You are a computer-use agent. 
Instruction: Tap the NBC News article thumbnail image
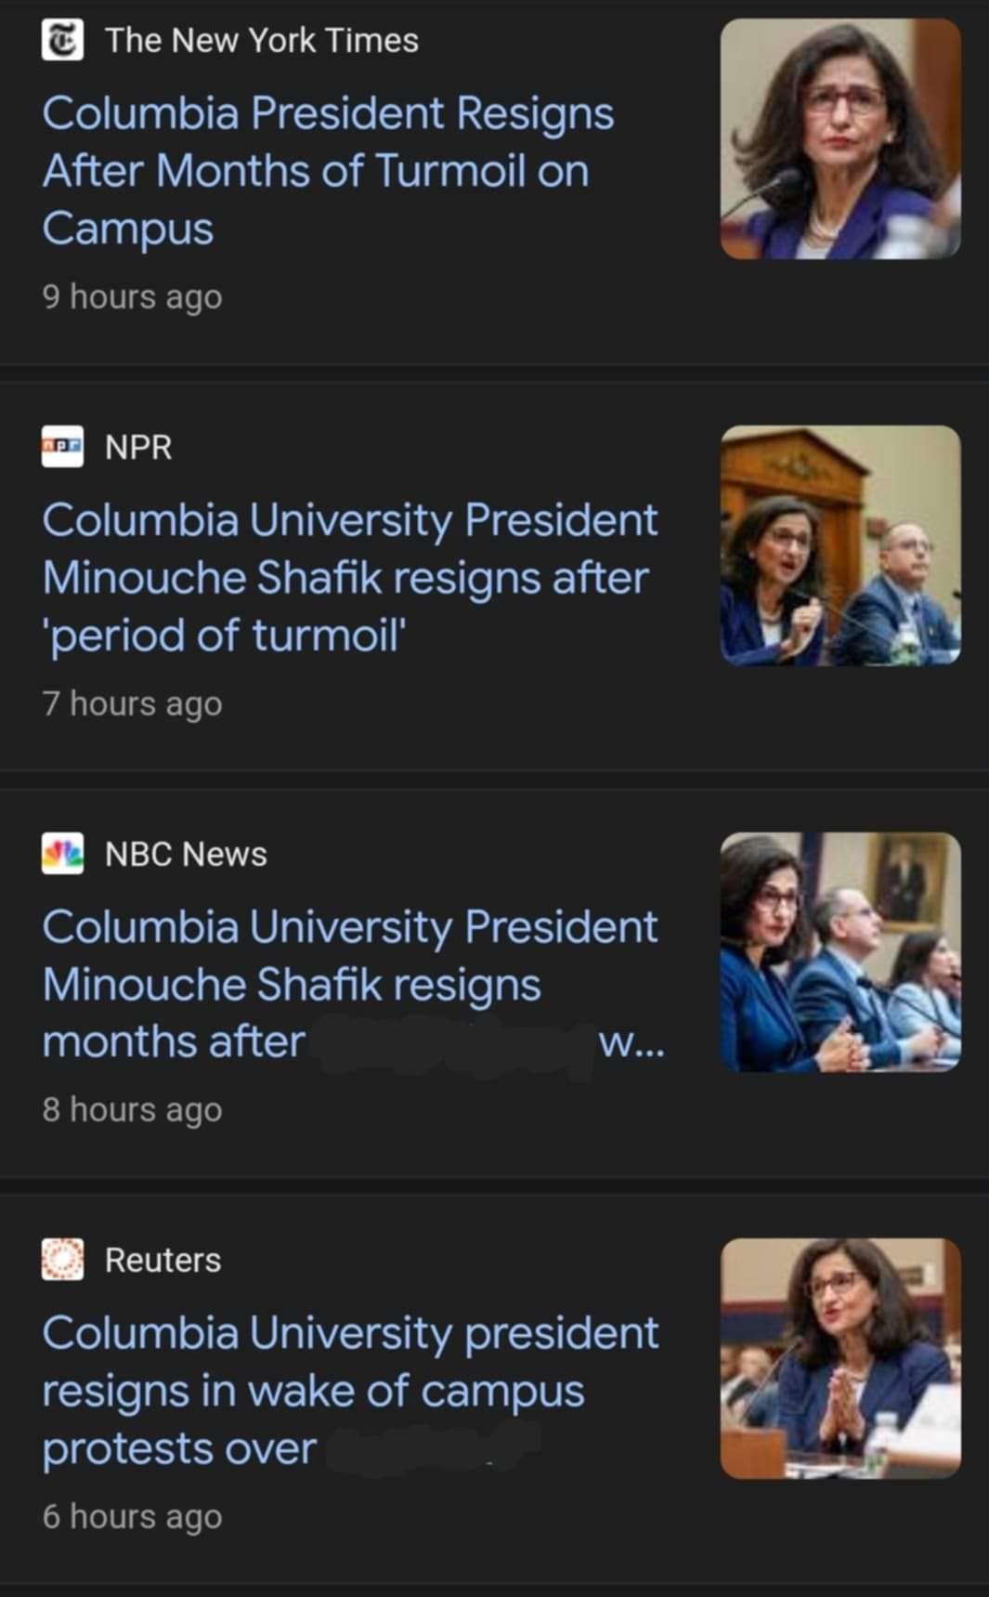[840, 952]
